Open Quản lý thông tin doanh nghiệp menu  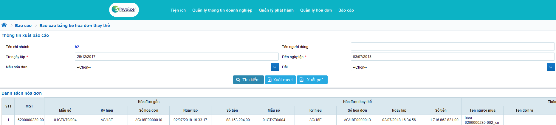click(222, 10)
